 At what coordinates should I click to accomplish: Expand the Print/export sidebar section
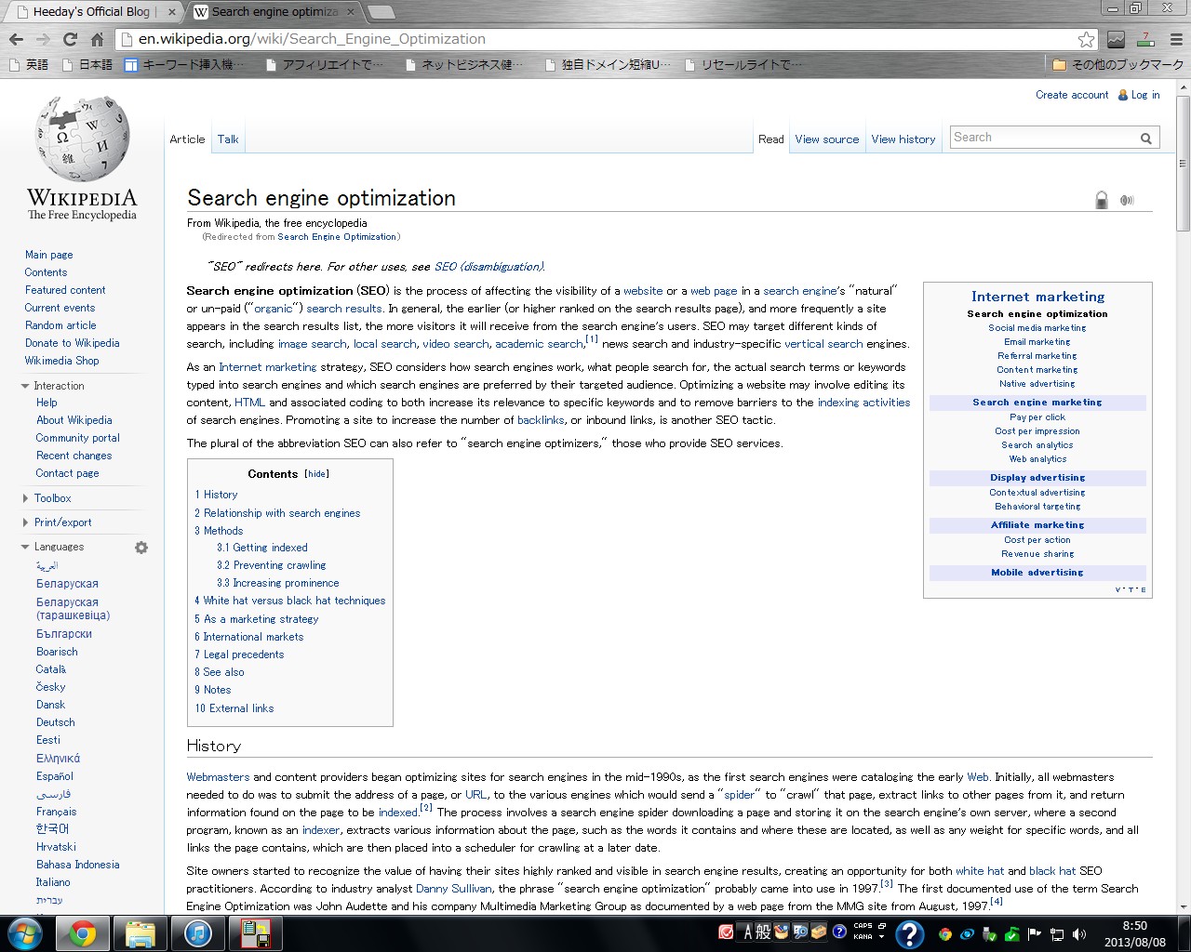pos(25,522)
